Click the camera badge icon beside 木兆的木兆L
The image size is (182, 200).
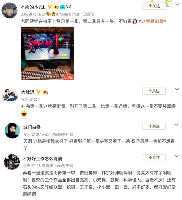(x=62, y=7)
